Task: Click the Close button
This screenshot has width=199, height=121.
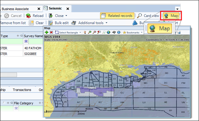Action: [x=56, y=16]
